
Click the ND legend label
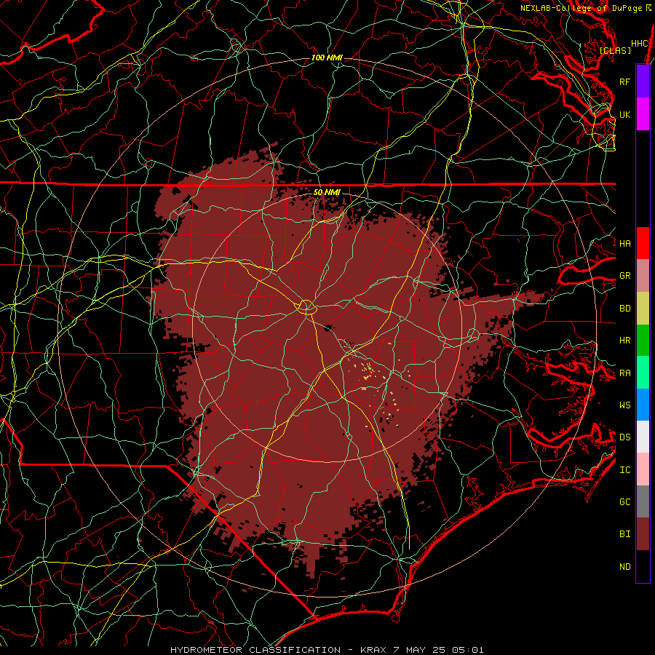(x=625, y=566)
